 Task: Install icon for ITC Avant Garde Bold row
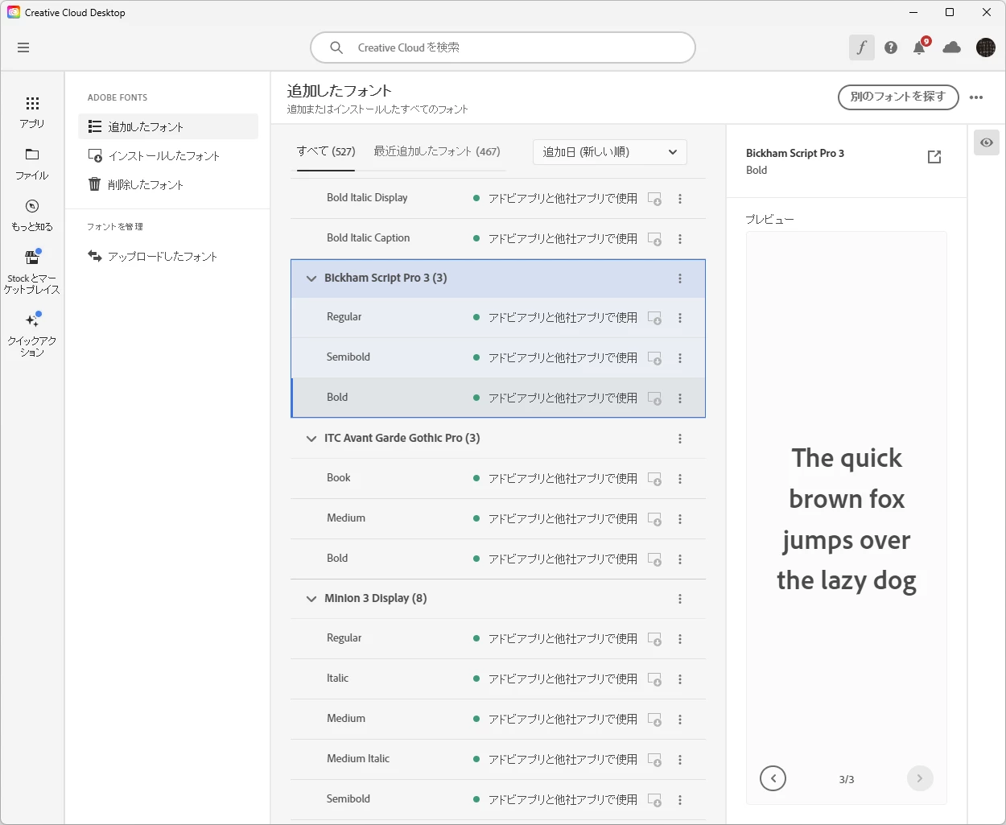tap(655, 559)
